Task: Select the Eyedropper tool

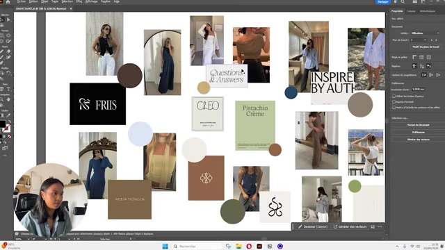Action: (x=8, y=115)
